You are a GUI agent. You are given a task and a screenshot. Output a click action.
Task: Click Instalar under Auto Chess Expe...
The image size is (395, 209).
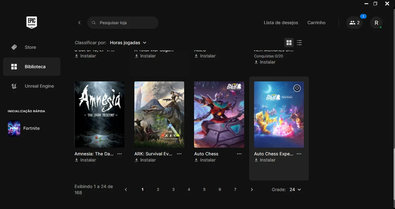(x=265, y=160)
